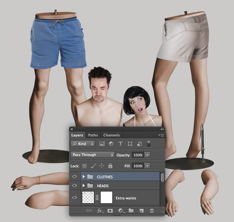Switch to the Paths tab
The width and height of the screenshot is (234, 222).
93,135
